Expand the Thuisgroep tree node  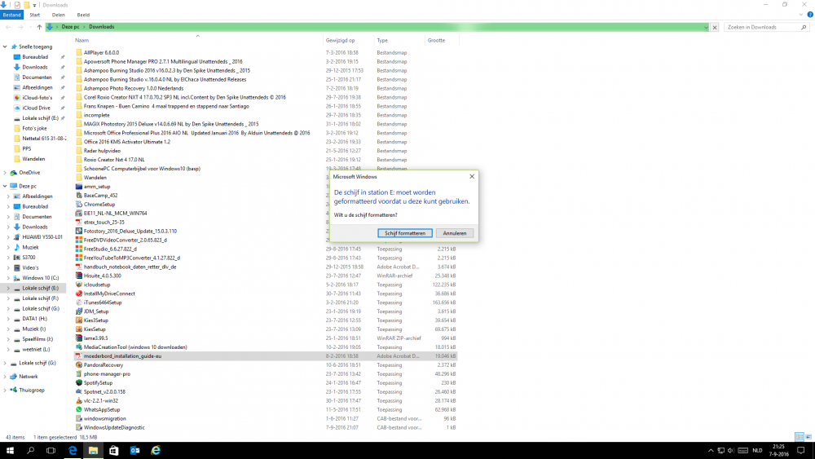click(5, 390)
